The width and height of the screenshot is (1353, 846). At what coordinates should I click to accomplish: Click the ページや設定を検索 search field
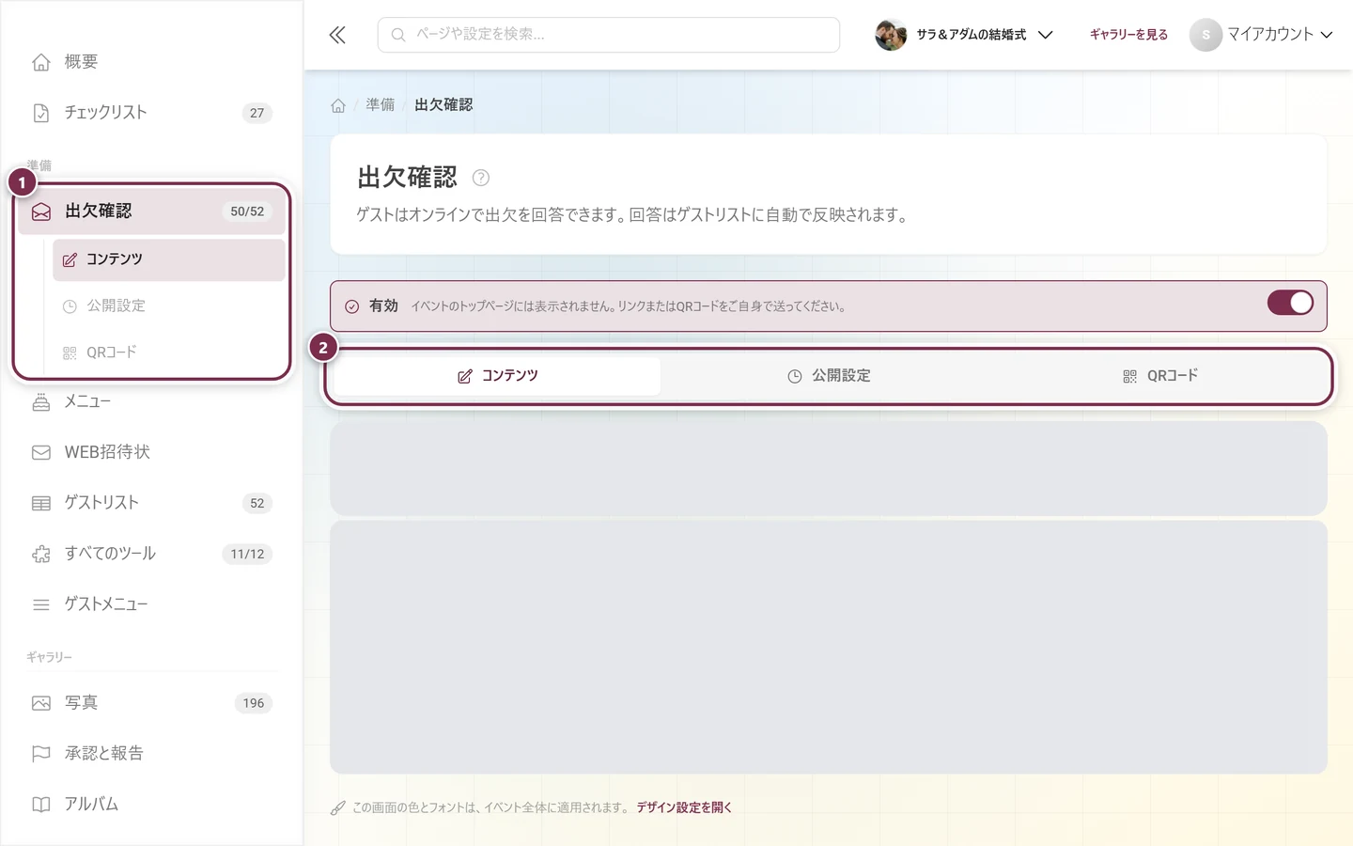(609, 35)
